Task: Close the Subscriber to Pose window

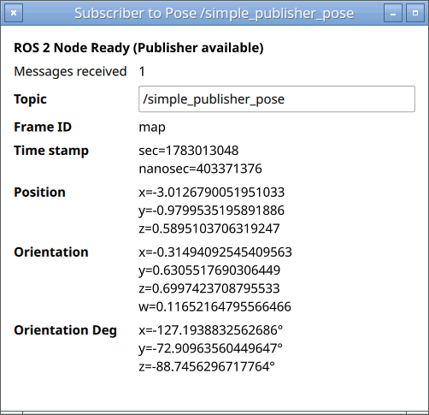Action: coord(14,13)
